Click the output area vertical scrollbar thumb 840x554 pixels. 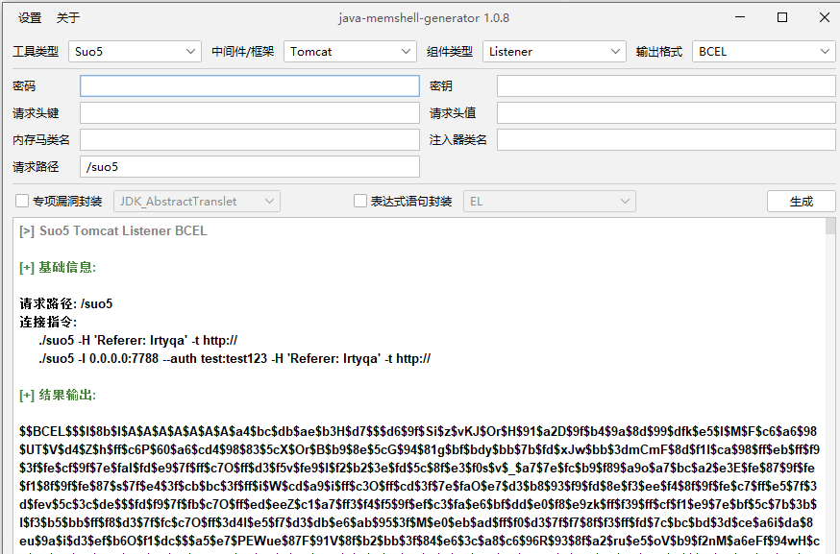tap(830, 226)
